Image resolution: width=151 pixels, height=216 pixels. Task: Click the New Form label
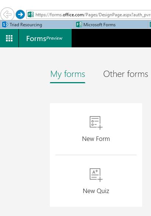tap(96, 139)
